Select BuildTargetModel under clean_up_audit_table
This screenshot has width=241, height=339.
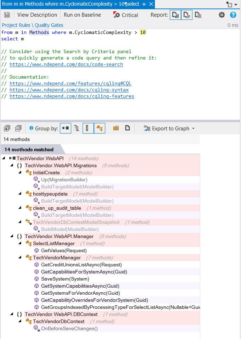(x=77, y=215)
